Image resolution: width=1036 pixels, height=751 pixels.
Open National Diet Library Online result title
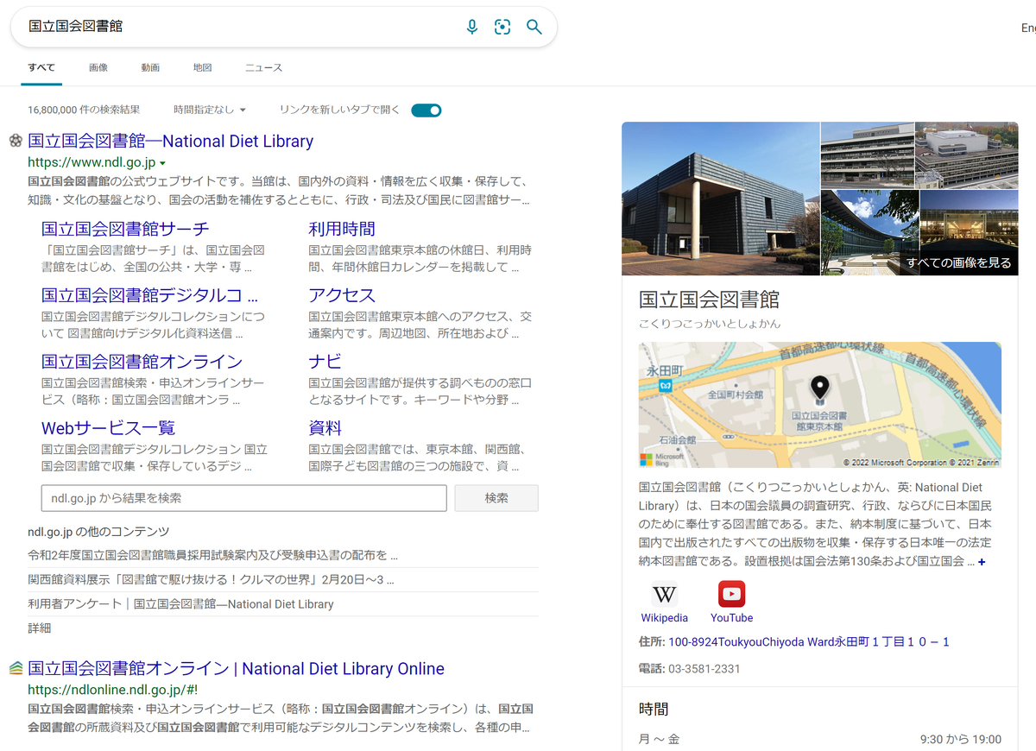[236, 668]
